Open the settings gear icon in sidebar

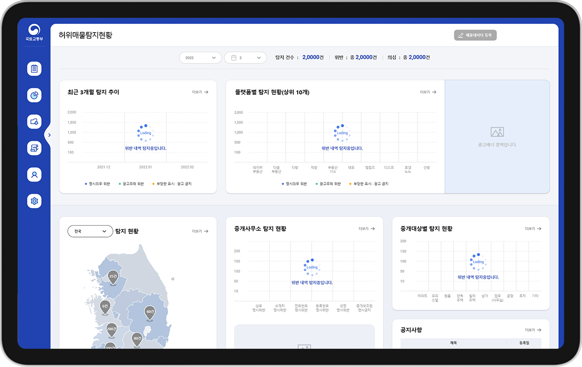point(34,201)
